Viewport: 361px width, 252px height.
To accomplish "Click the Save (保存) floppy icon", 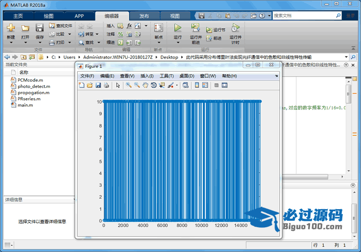I will click(39, 28).
